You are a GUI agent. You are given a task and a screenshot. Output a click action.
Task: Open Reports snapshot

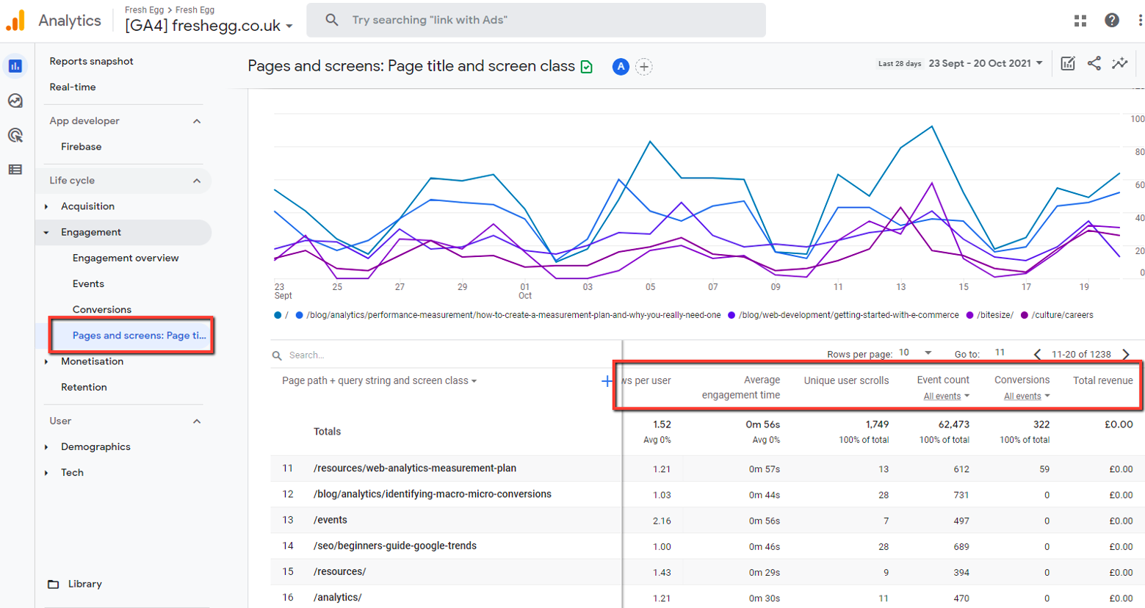pos(91,61)
